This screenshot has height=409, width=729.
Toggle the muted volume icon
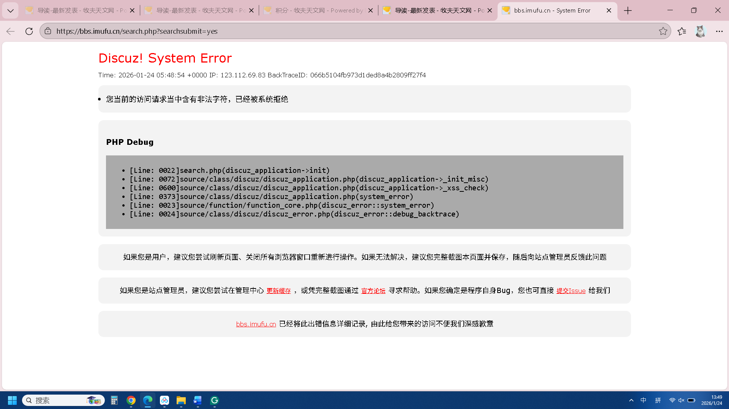(x=681, y=400)
